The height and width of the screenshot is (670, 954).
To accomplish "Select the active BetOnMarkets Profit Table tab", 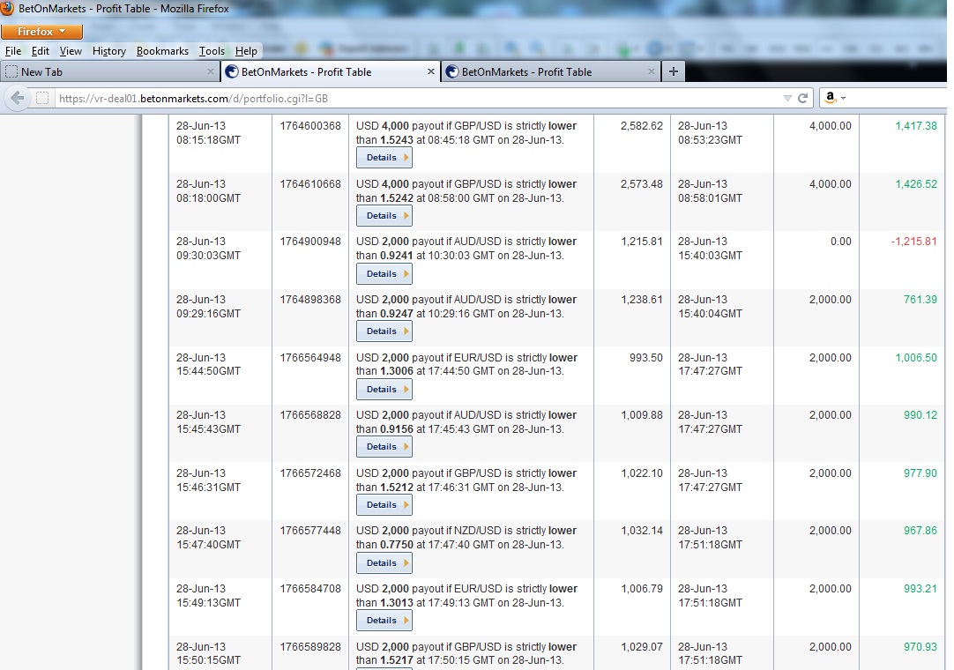I will tap(330, 71).
